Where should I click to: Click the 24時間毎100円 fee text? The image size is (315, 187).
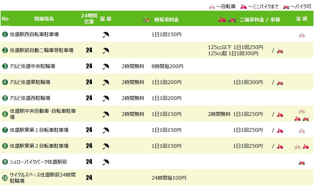(x=169, y=178)
